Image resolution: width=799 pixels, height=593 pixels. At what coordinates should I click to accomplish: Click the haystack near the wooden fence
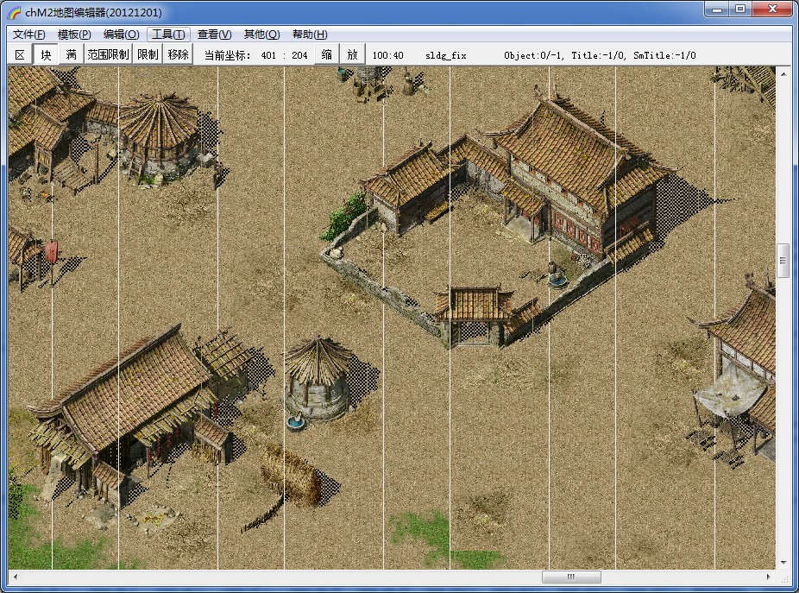tap(293, 476)
